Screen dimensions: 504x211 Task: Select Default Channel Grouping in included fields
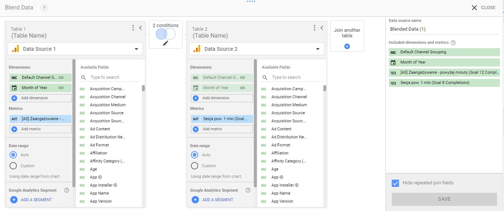click(x=444, y=52)
